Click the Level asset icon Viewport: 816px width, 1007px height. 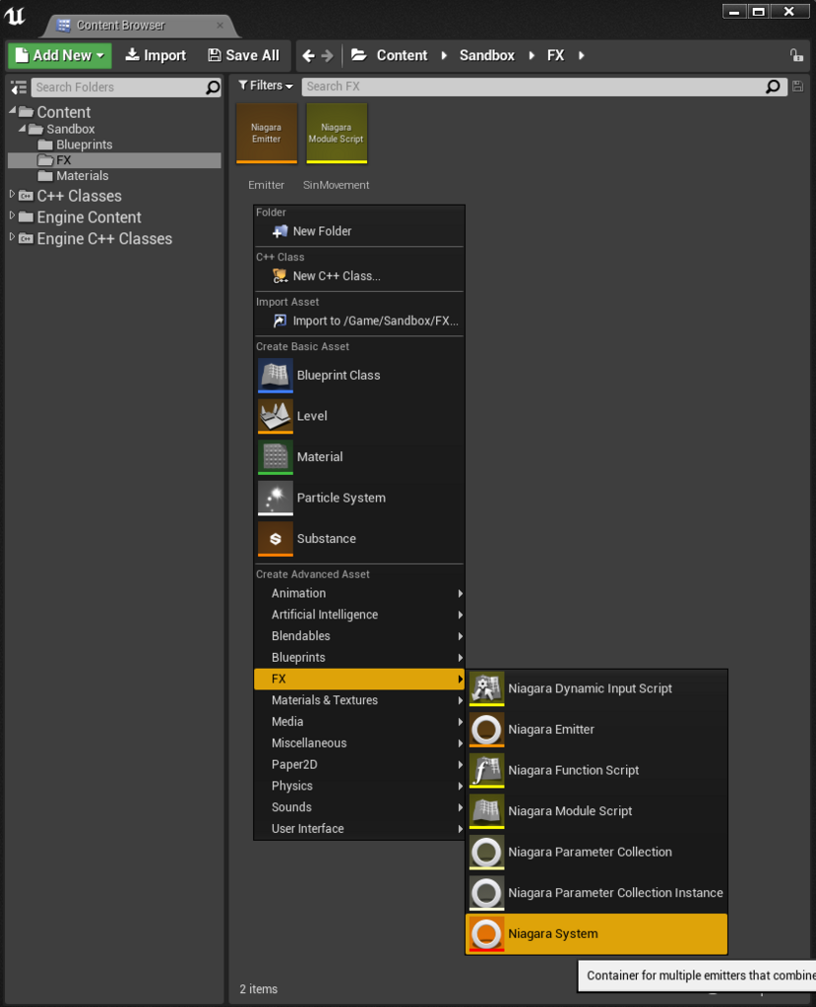click(276, 416)
